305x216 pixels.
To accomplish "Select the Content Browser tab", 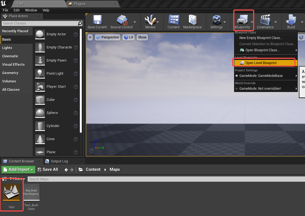I will pyautogui.click(x=21, y=161).
